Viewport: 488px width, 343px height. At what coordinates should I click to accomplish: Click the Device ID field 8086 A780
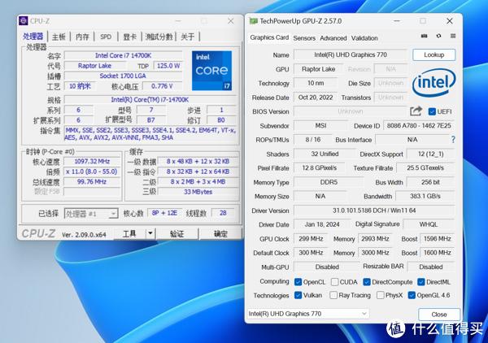(x=419, y=126)
